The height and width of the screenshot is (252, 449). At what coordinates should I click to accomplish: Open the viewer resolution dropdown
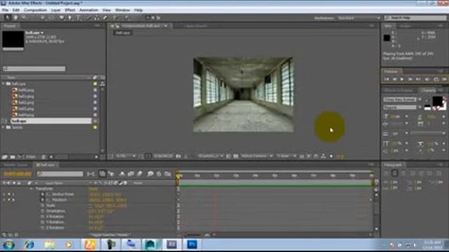click(x=210, y=156)
